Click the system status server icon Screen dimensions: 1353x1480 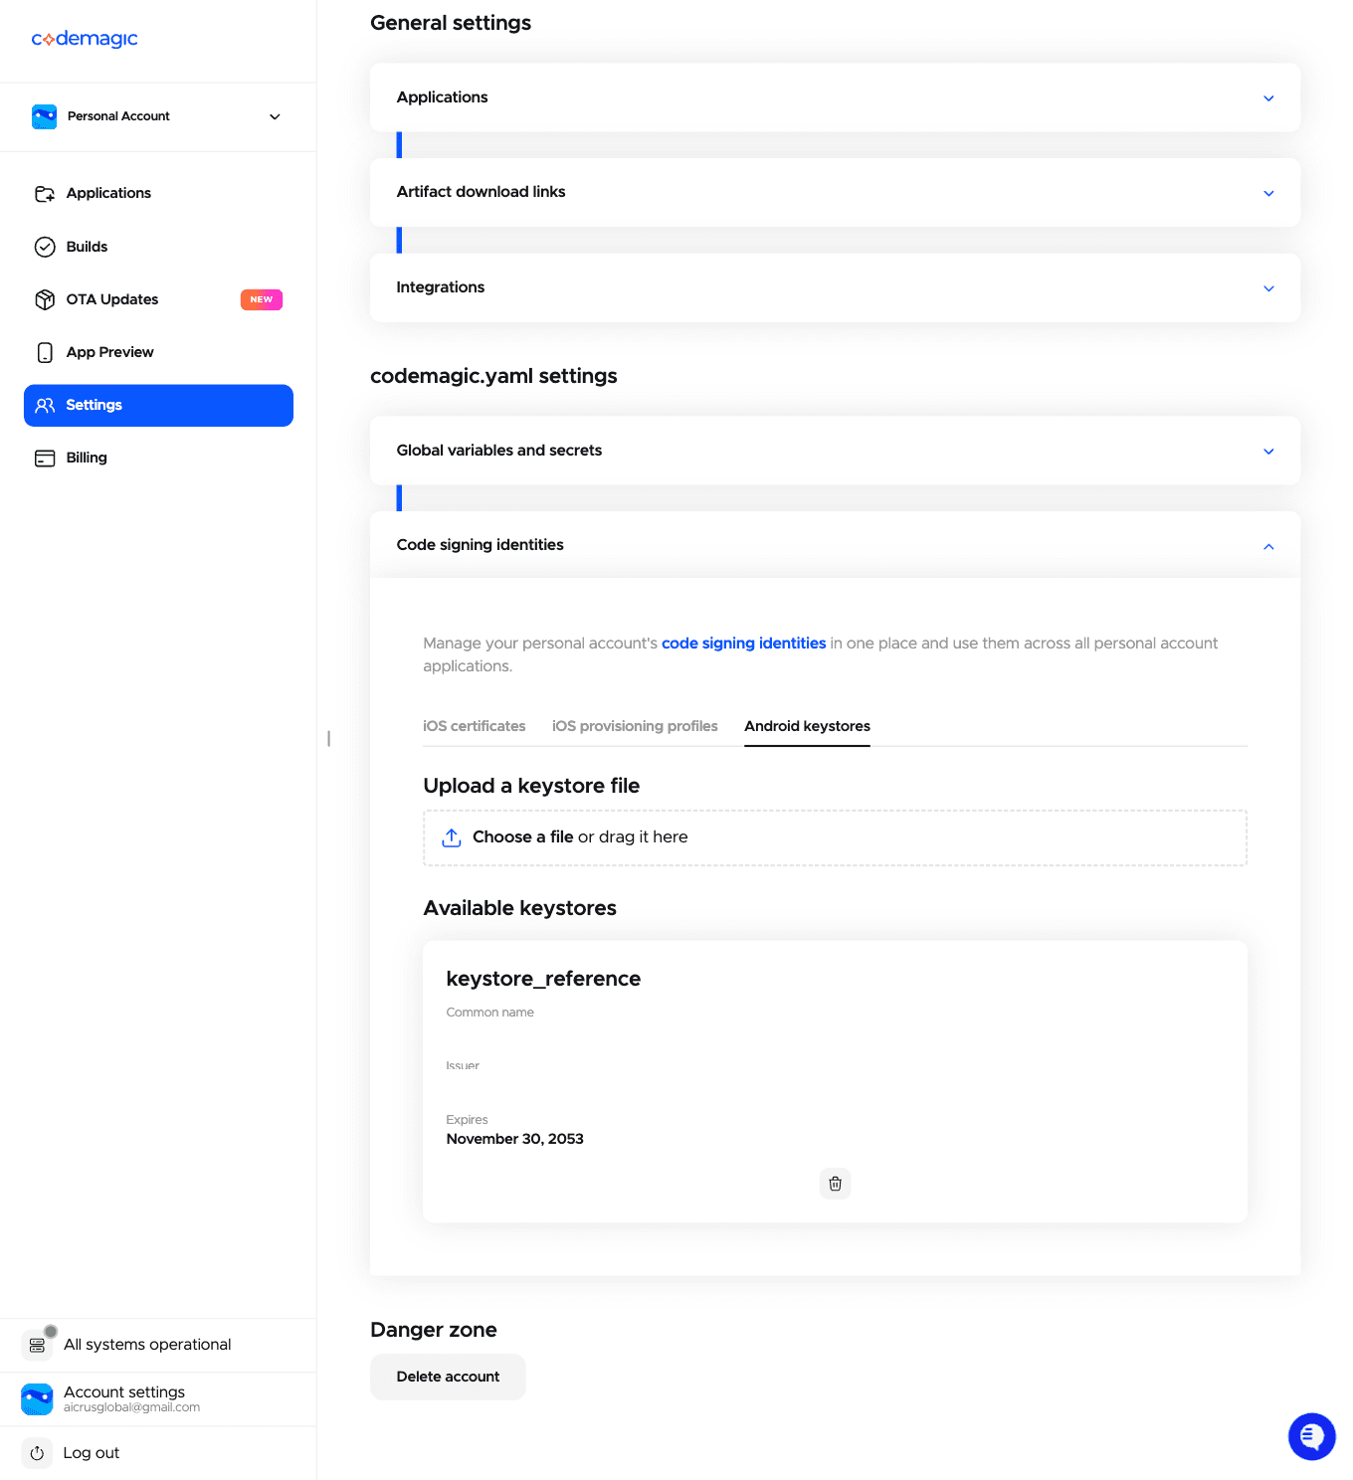[x=37, y=1346]
